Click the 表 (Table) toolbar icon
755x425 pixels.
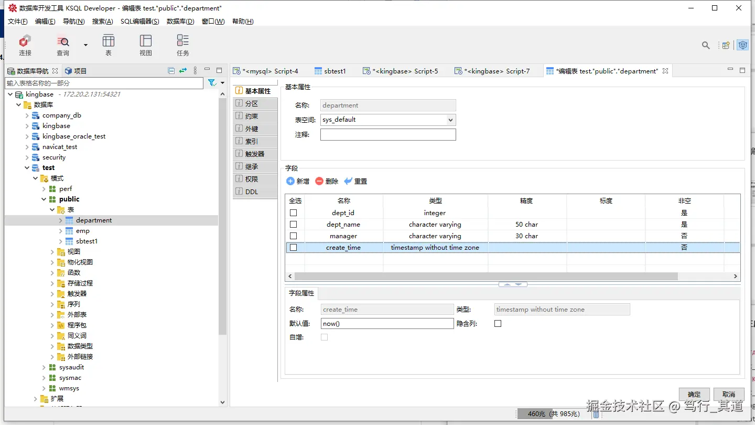(x=109, y=41)
